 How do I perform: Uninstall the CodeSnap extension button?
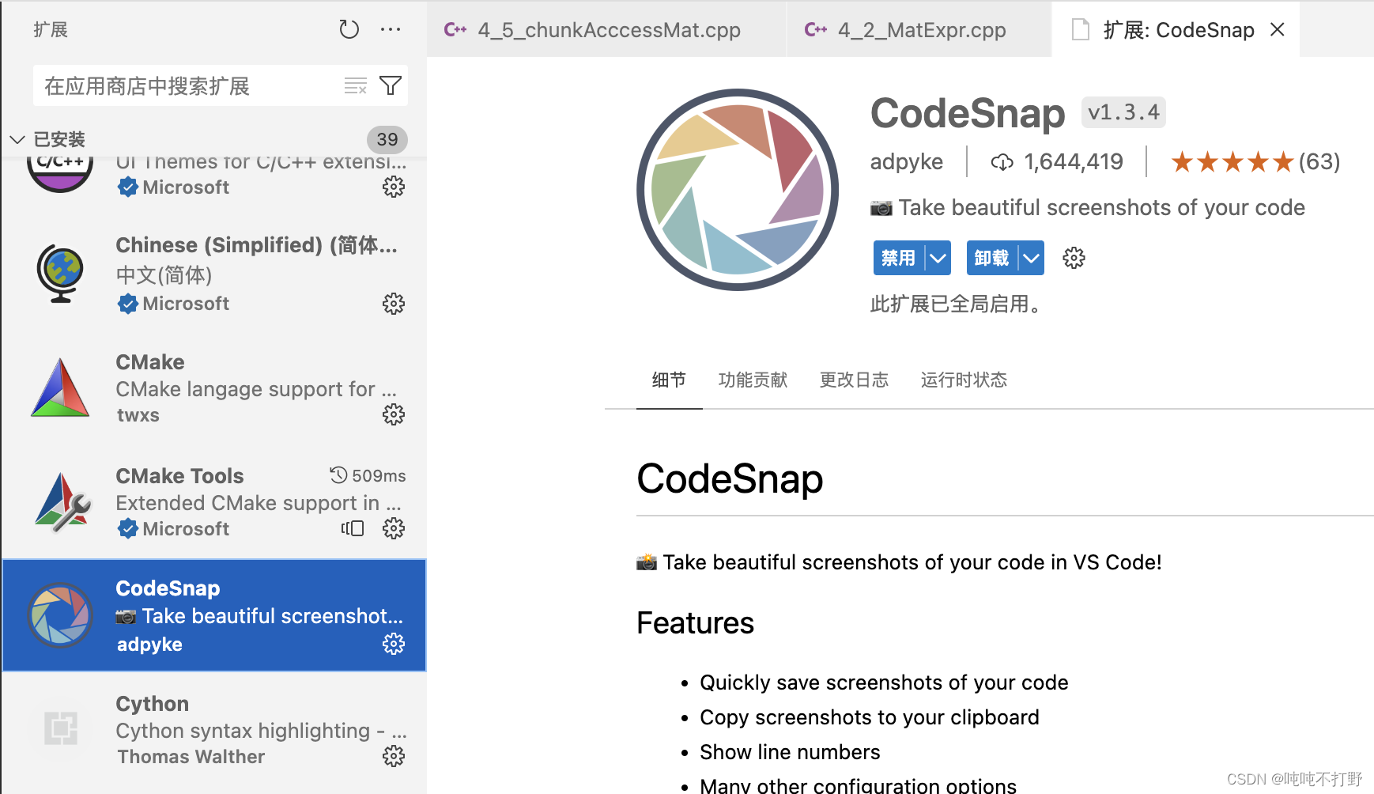992,258
